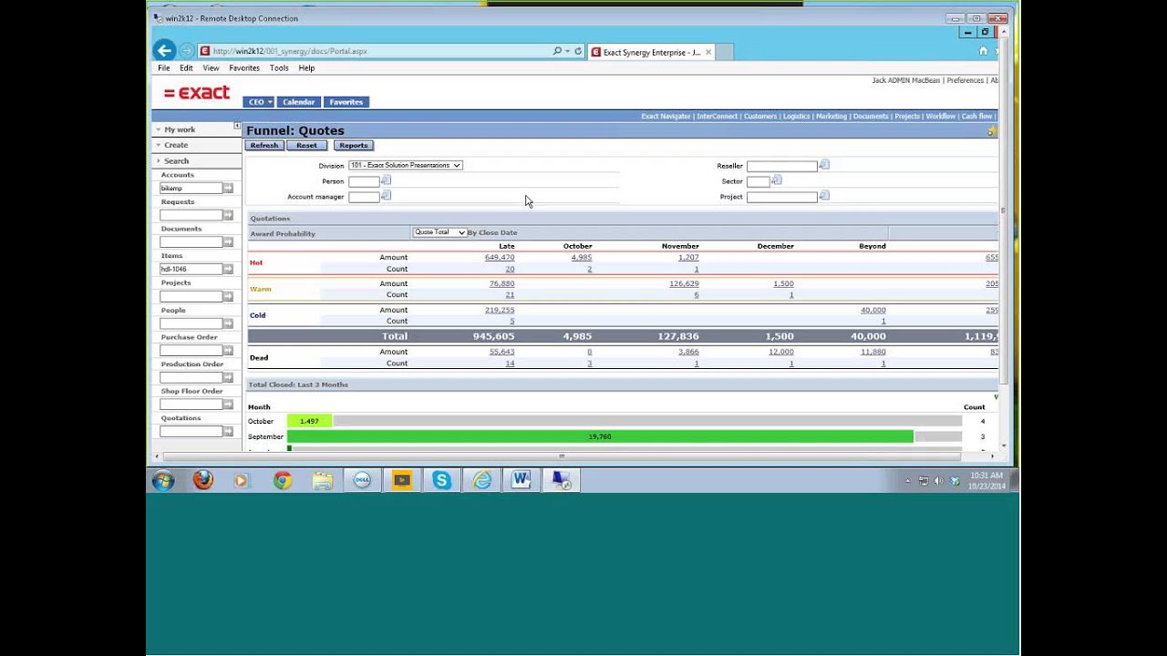Open the Tools menu
The image size is (1167, 656).
coord(279,68)
